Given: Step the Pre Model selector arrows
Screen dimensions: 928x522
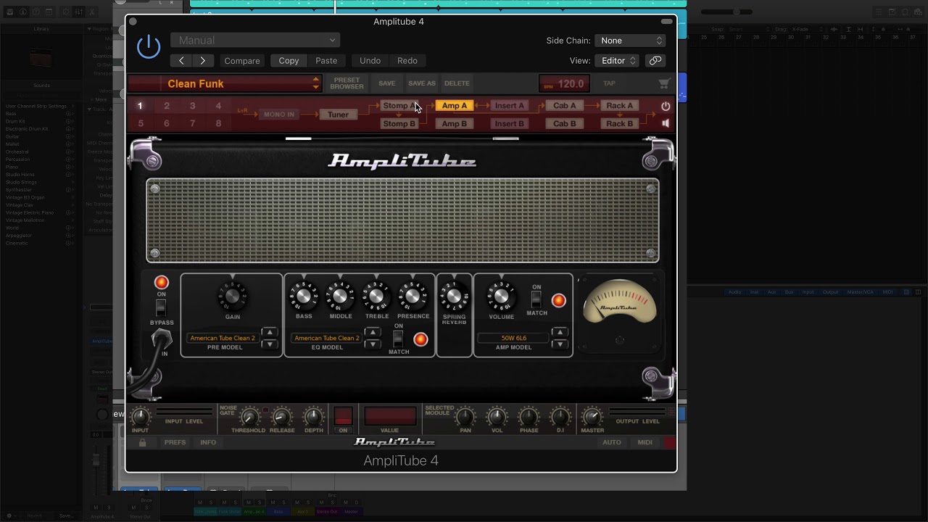Looking at the screenshot, I should click(270, 338).
